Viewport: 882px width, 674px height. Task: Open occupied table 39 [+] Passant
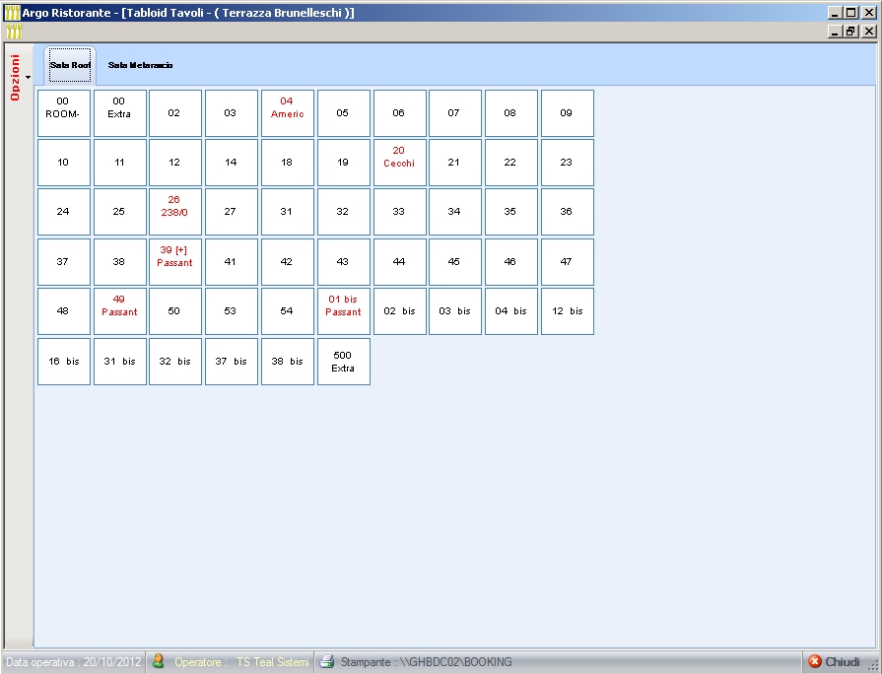click(175, 262)
